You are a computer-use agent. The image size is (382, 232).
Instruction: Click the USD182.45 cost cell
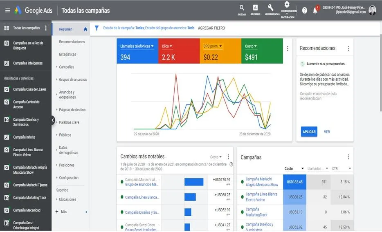click(294, 182)
